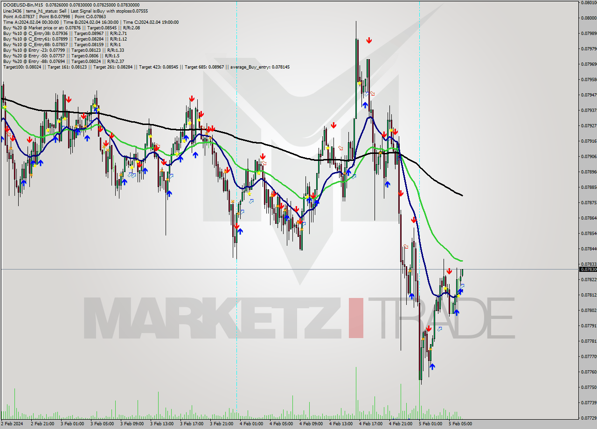597x429 pixels.
Task: Click the '3 Feb 01:00' time axis label
Action: [x=72, y=424]
